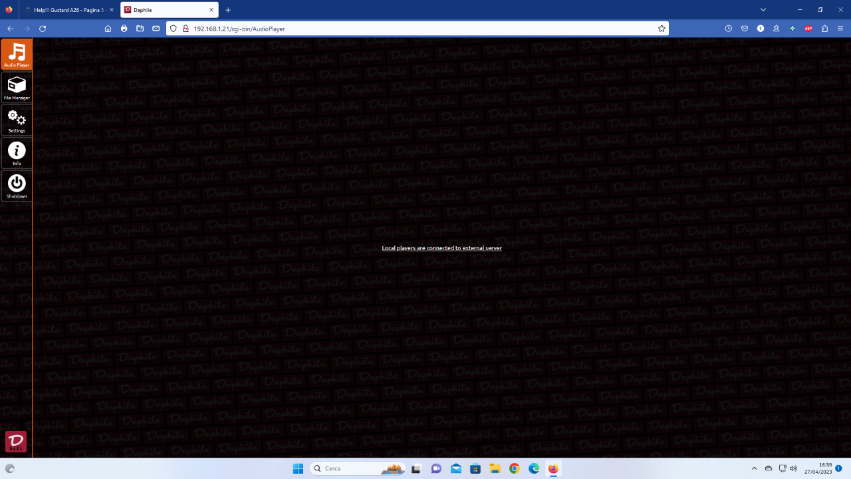Switch to the 'Help!!! Gustard A26' tab

69,10
